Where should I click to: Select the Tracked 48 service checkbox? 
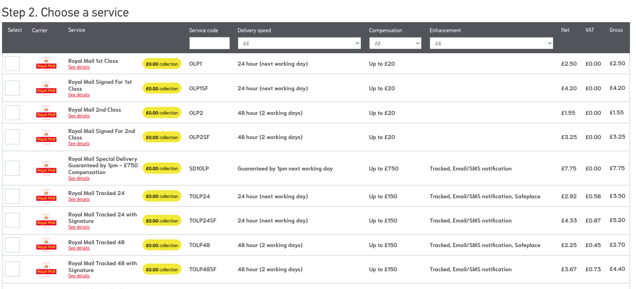(x=12, y=245)
